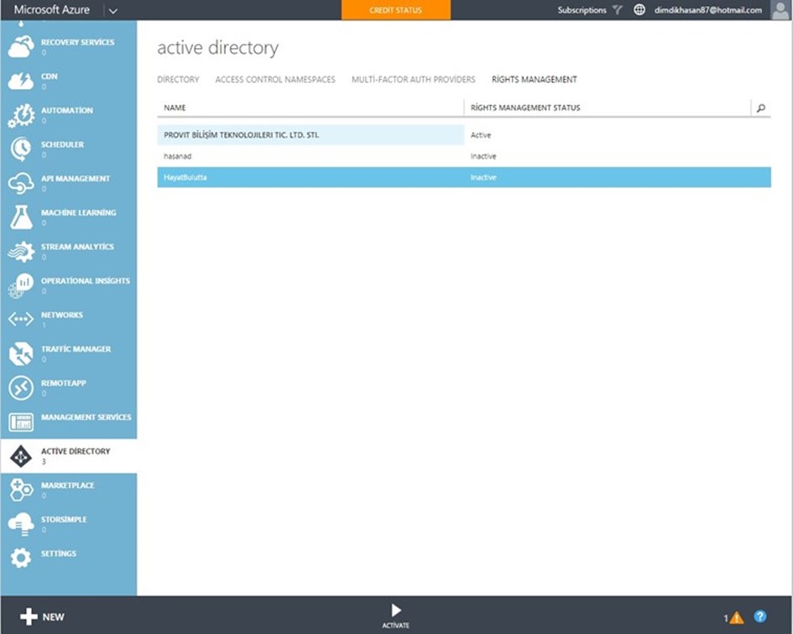Click the Traffic Manager label in sidebar
Viewport: 793px width, 634px height.
76,349
